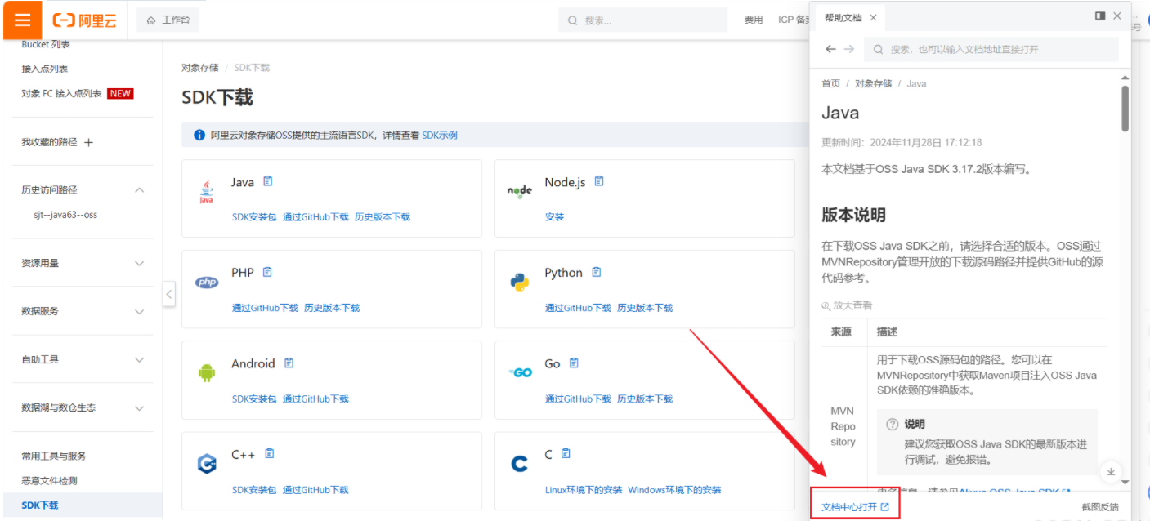This screenshot has width=1150, height=521.
Task: Focus the help document search field
Action: [991, 49]
